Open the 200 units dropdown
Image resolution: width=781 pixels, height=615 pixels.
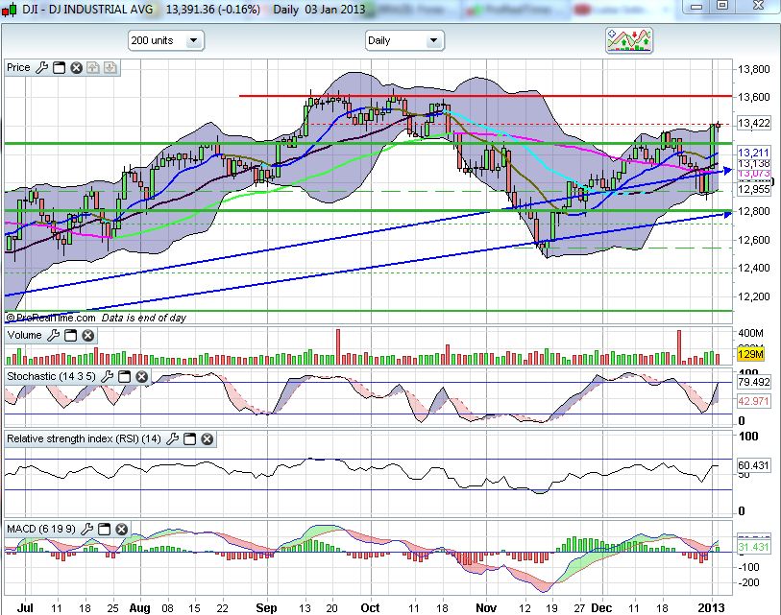pyautogui.click(x=166, y=41)
